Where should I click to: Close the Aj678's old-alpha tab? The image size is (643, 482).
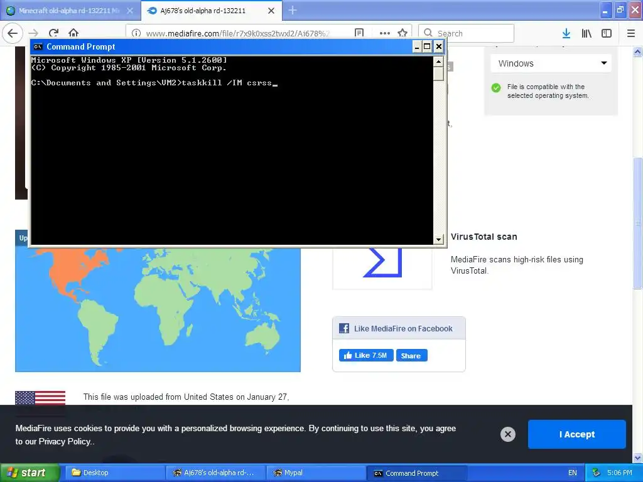pos(271,11)
